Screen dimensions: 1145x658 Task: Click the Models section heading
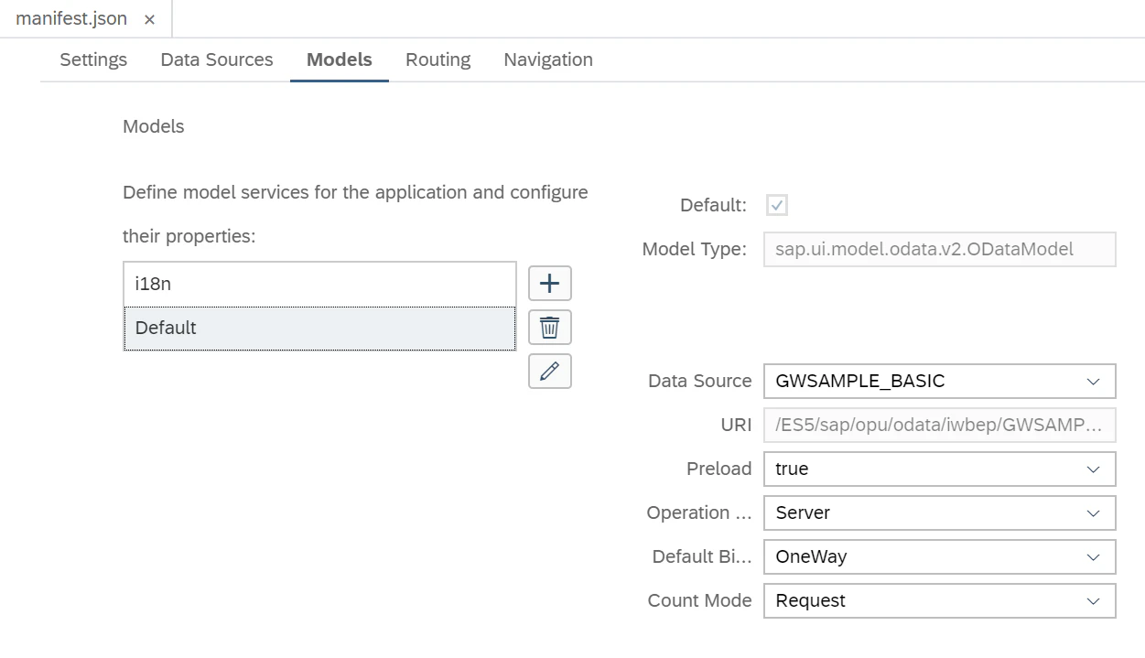coord(154,126)
